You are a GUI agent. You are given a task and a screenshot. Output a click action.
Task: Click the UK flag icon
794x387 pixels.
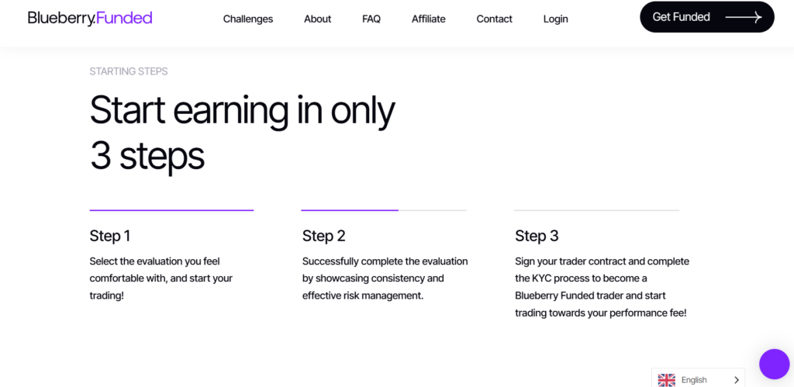pyautogui.click(x=666, y=380)
